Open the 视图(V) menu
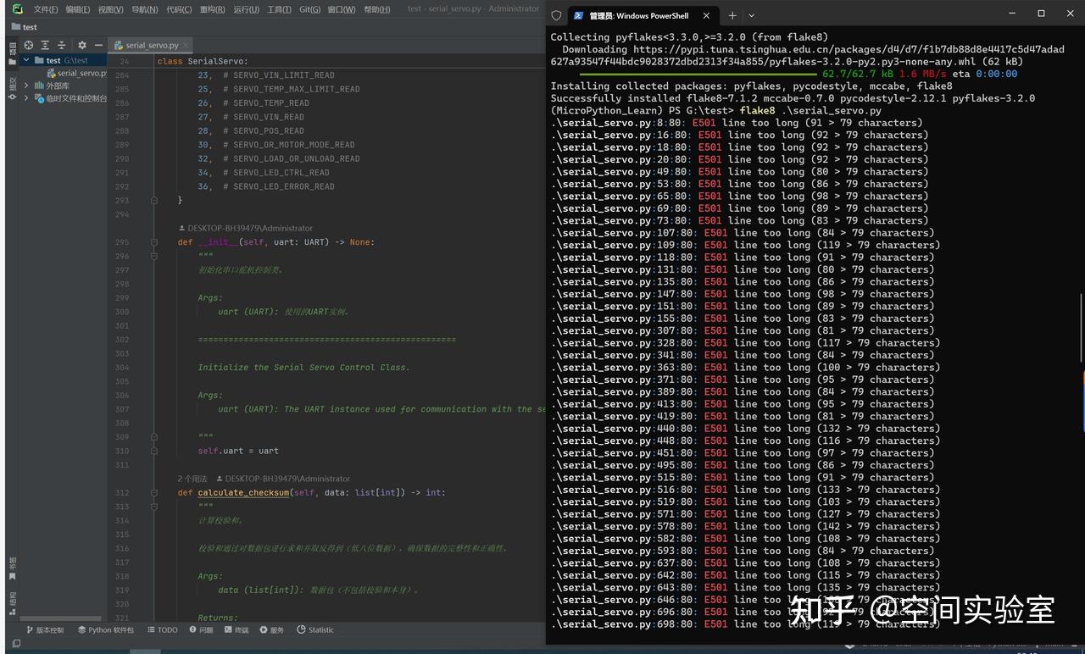The image size is (1085, 654). pyautogui.click(x=111, y=9)
